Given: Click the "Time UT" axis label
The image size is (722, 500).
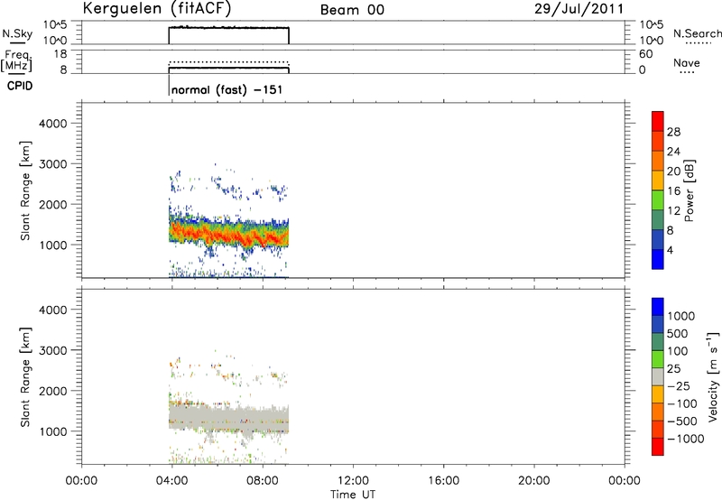Looking at the screenshot, I should coord(353,494).
